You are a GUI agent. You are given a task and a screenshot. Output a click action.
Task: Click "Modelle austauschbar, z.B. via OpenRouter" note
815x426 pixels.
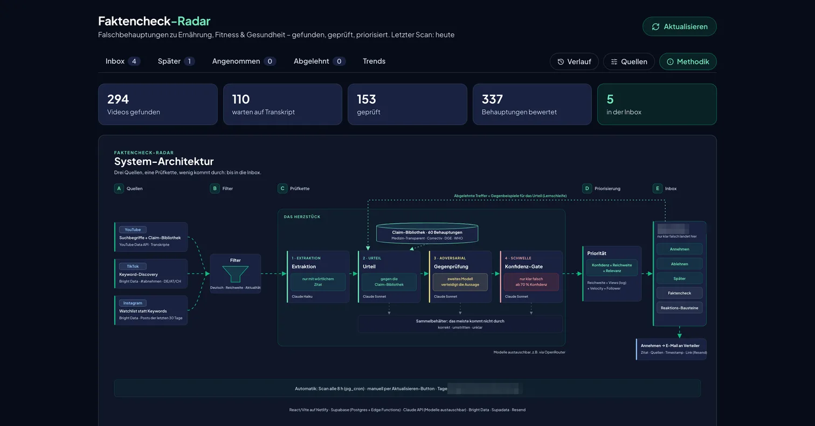click(529, 352)
